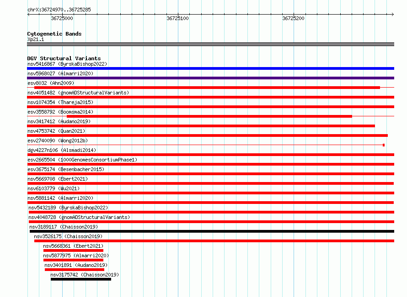The height and width of the screenshot is (297, 407).
Task: Select the Cytogenetic Bands track title
Action: coord(54,34)
